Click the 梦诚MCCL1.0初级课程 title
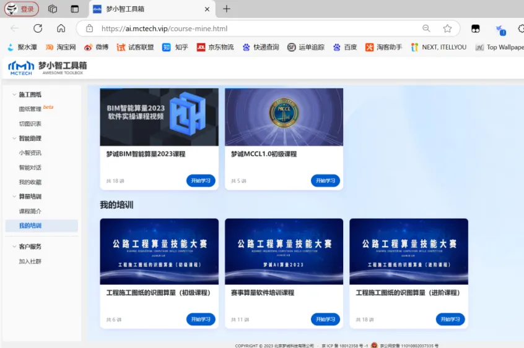This screenshot has height=348, width=524. [x=264, y=154]
